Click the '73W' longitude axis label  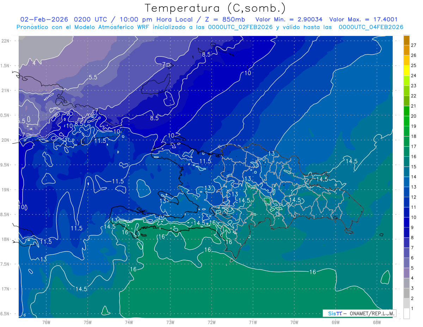coord(170,322)
